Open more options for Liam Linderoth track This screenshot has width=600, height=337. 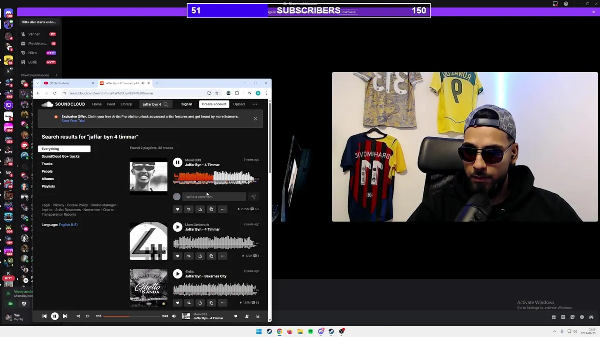(x=222, y=256)
